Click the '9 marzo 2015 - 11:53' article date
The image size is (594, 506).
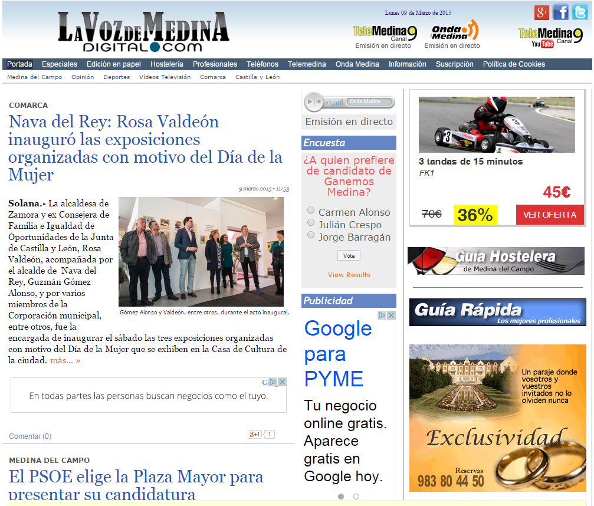pos(264,189)
